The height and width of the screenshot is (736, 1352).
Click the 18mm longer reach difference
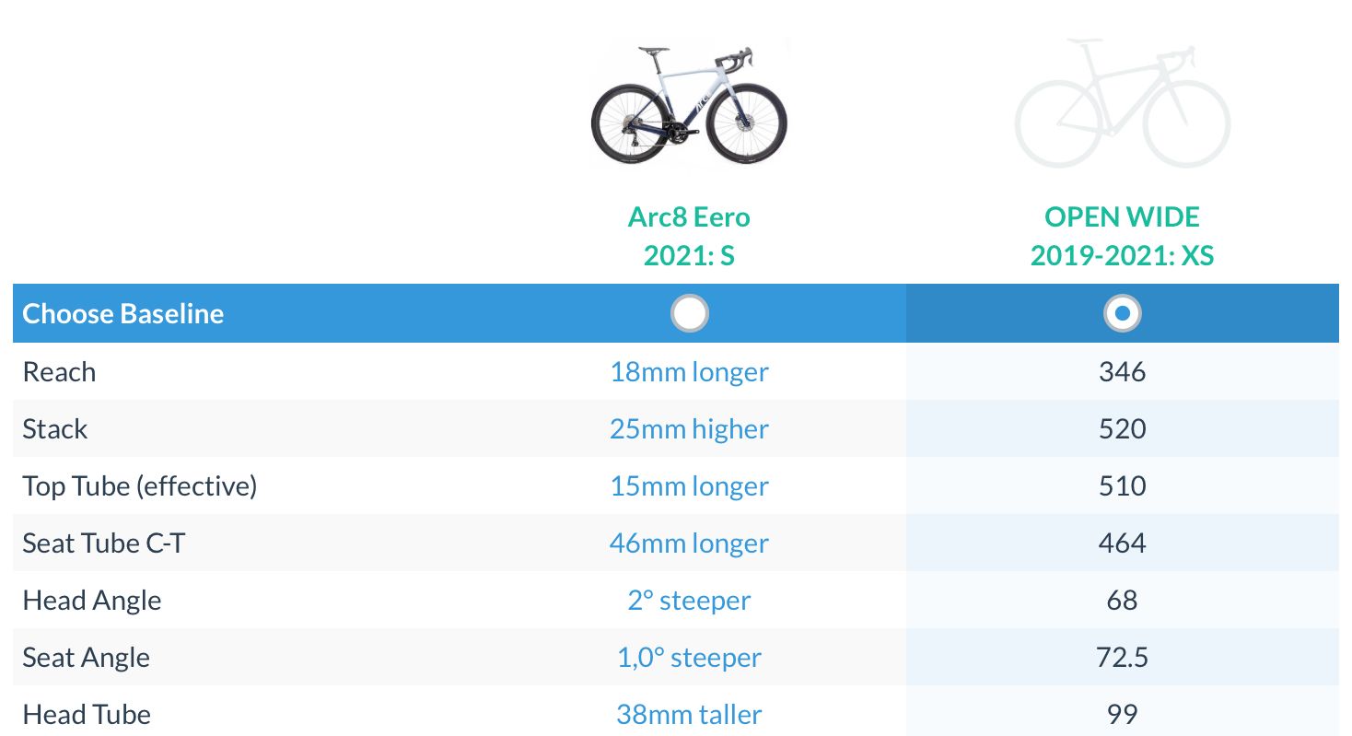click(689, 372)
